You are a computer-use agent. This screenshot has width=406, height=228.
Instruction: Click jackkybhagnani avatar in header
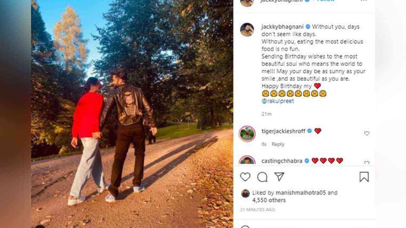(x=247, y=2)
